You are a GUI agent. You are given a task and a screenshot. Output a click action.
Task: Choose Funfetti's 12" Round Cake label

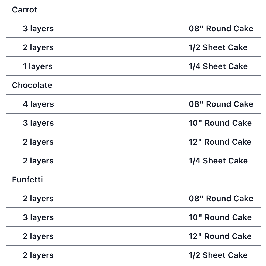[220, 236]
